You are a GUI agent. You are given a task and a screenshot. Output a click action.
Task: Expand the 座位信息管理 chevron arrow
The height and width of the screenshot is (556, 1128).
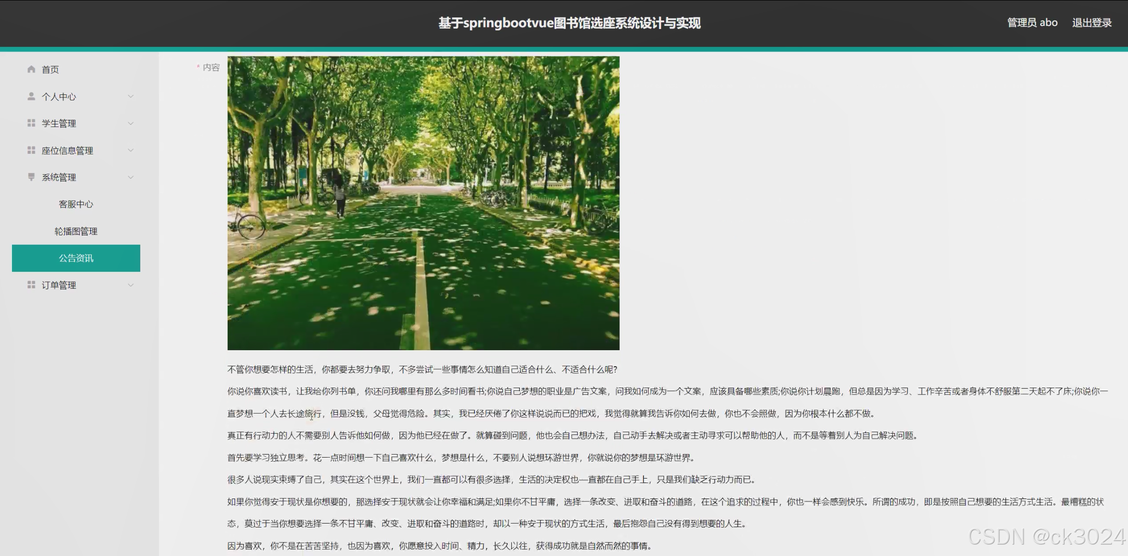(131, 150)
